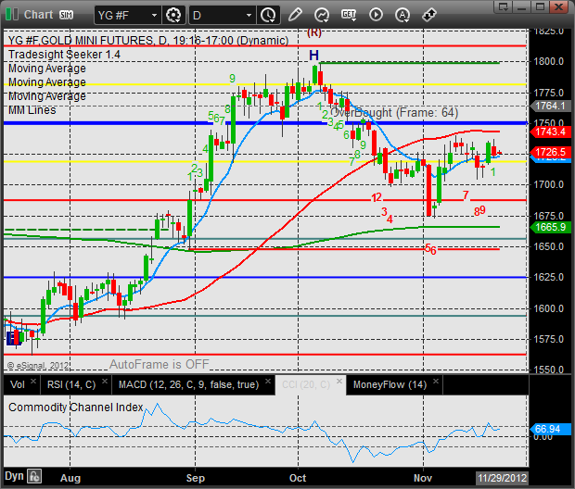Click the 11/29/2012 date cursor label

click(503, 478)
